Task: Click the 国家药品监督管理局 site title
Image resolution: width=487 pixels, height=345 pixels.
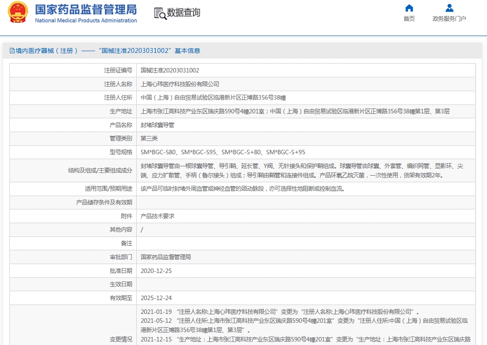Action: click(x=86, y=9)
